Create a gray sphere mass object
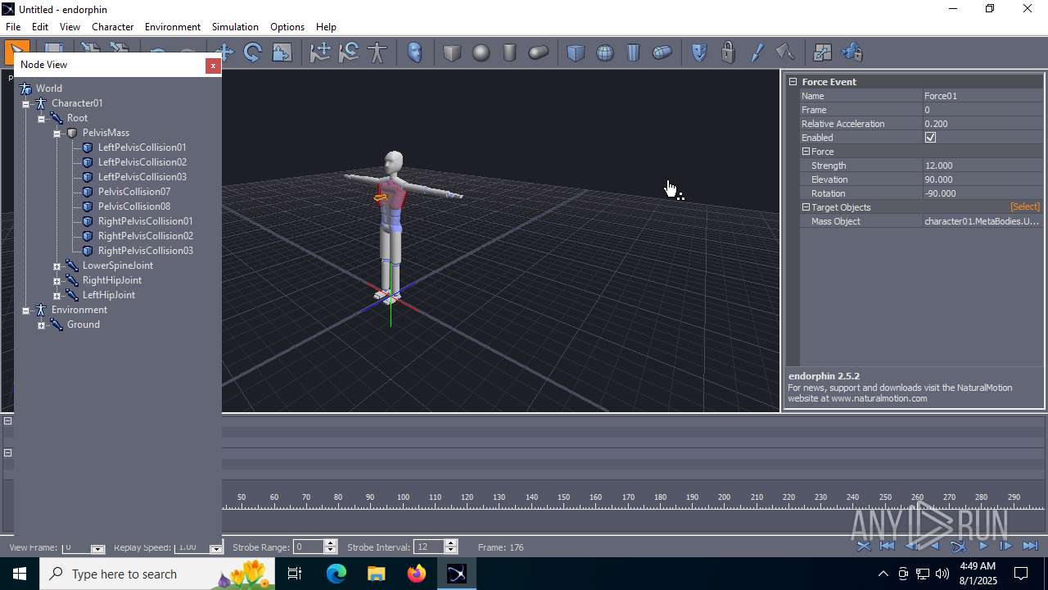The image size is (1048, 590). click(x=481, y=52)
